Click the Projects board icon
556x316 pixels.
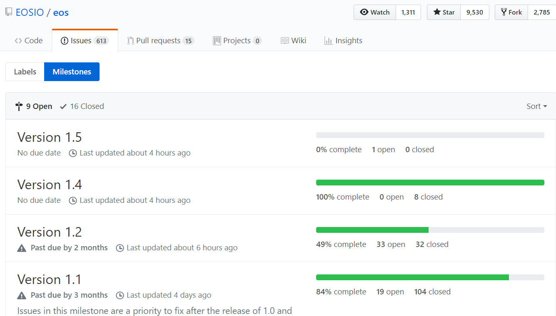[x=217, y=41]
